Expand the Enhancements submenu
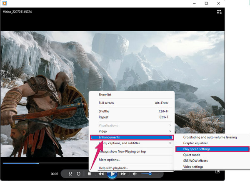This screenshot has height=181, width=250. pos(132,137)
